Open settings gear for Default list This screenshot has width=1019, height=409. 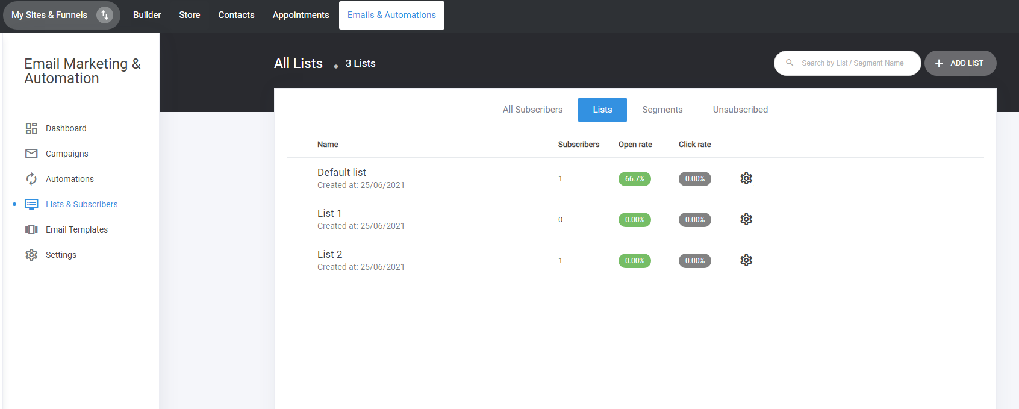pyautogui.click(x=746, y=178)
